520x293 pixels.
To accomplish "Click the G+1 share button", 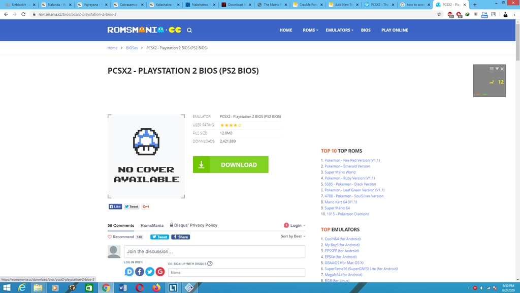I will [146, 207].
